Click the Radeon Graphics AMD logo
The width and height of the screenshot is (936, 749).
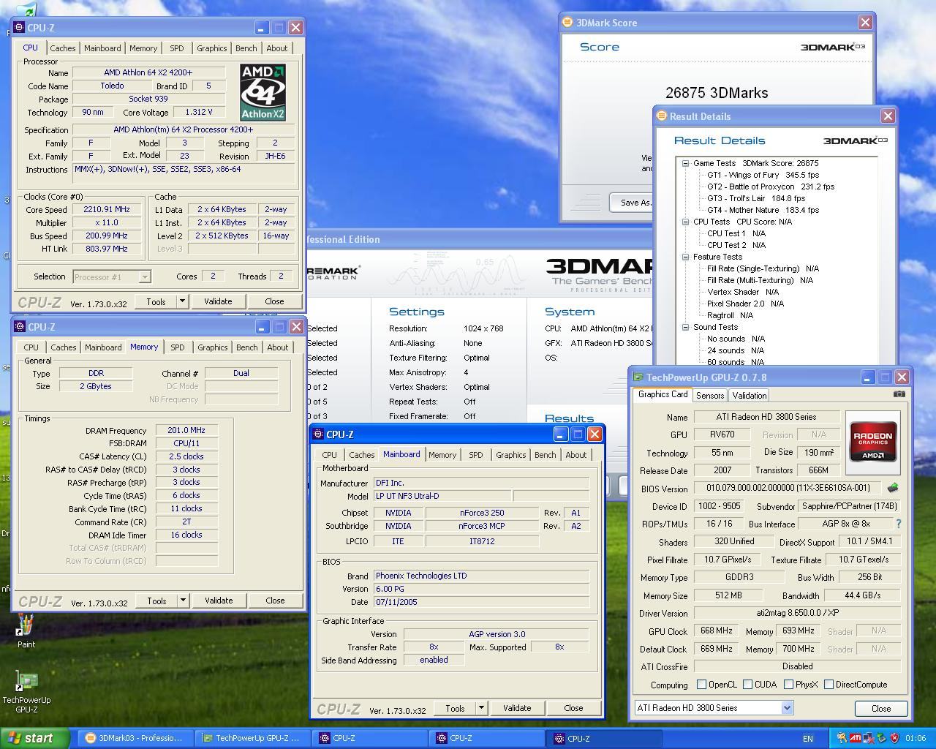point(873,440)
